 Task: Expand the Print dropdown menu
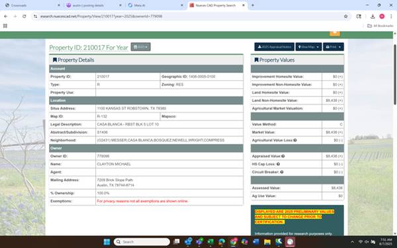point(333,47)
